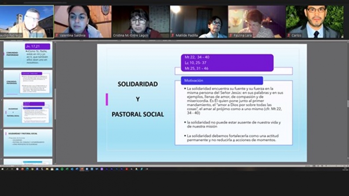This screenshot has width=349, height=196.
Task: Click the SOLIDARIDAD Y PASTORAL SOCIAL title text
Action: 138,99
